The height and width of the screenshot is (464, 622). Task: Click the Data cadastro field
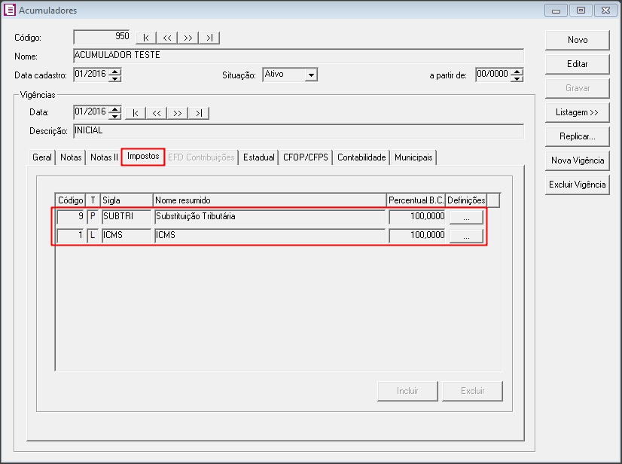(x=92, y=75)
